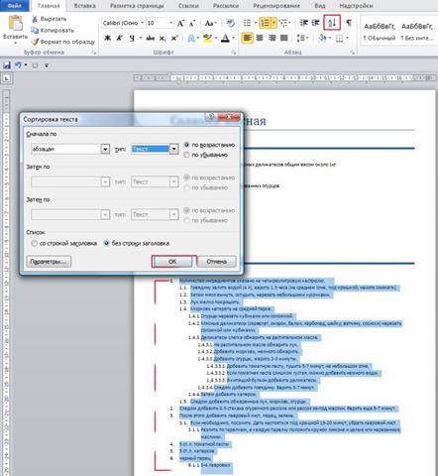
Task: Click the tab selector at ruler corner
Action: (7, 78)
